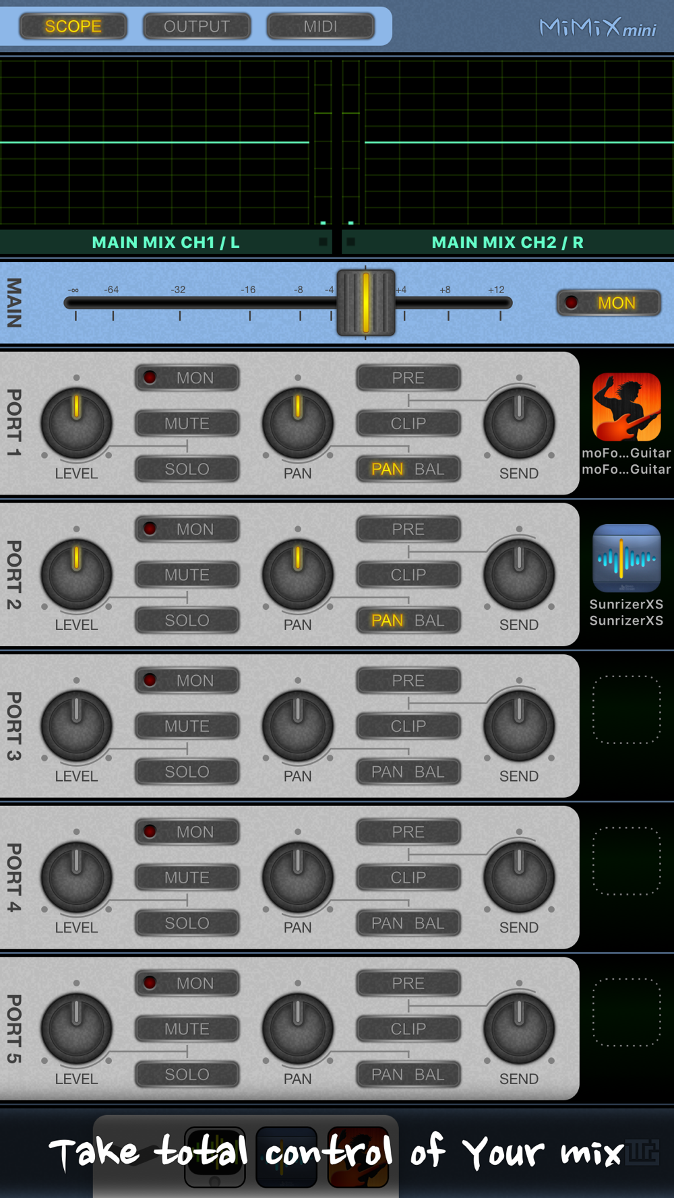This screenshot has width=674, height=1198.
Task: Switch Port 2 PAN BAL mode
Action: click(x=408, y=621)
